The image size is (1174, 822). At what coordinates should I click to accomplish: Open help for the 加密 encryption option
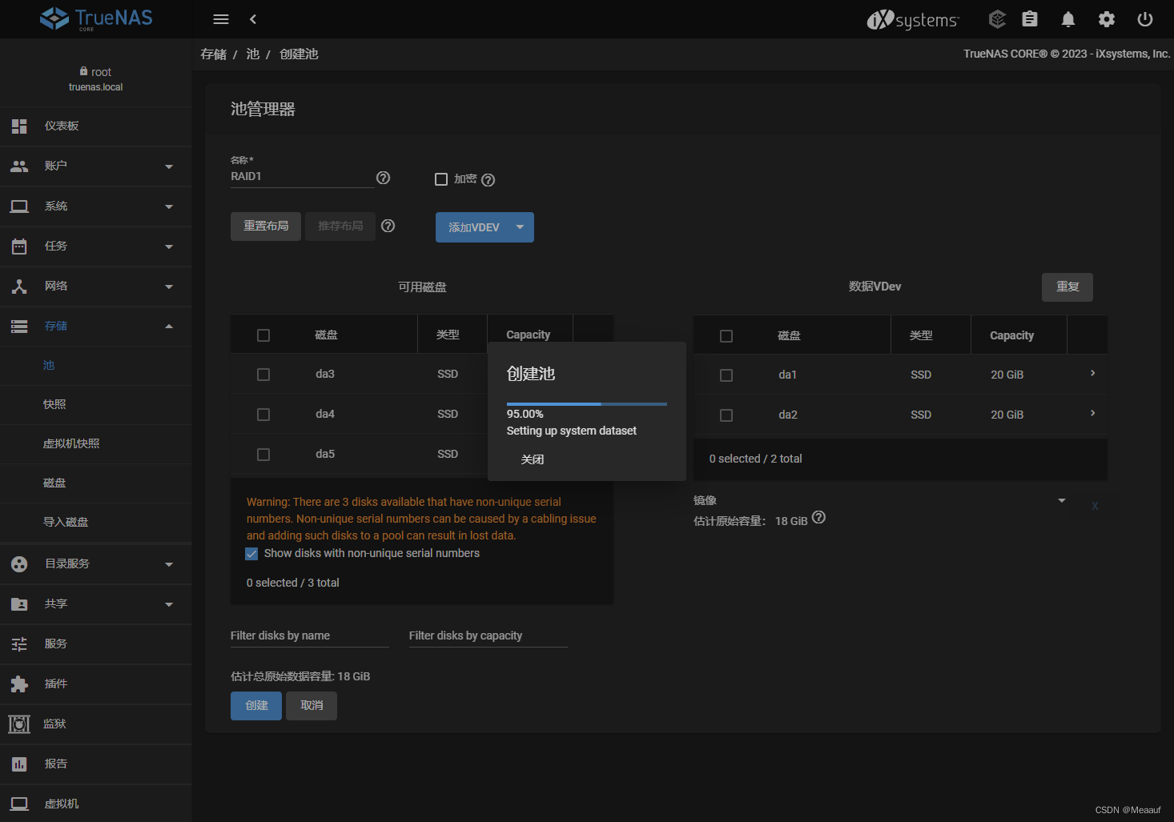point(488,180)
